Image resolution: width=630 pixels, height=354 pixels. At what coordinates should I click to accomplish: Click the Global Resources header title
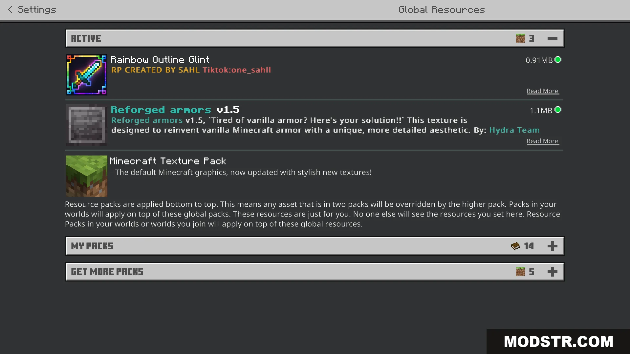[442, 10]
